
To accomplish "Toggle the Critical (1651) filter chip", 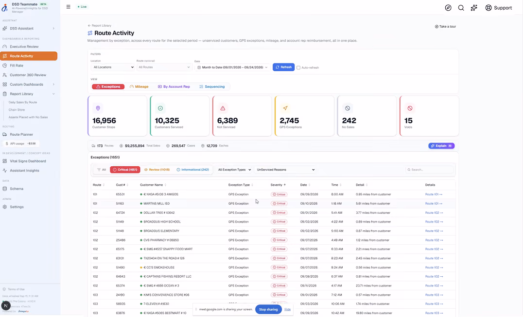I will click(x=125, y=170).
